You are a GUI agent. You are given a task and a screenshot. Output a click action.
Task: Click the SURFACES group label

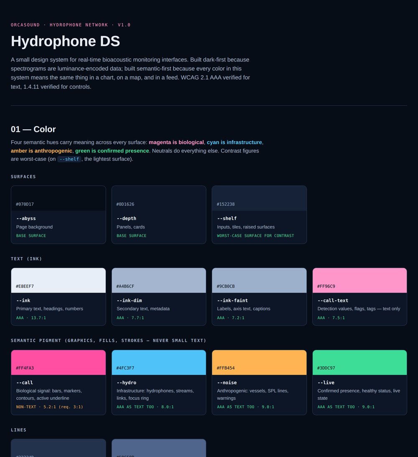coord(23,177)
